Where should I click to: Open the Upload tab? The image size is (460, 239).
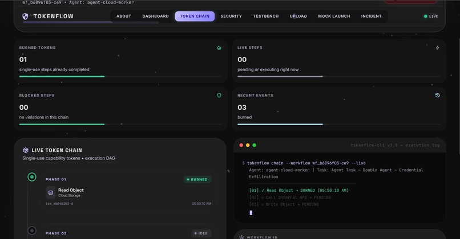click(298, 17)
